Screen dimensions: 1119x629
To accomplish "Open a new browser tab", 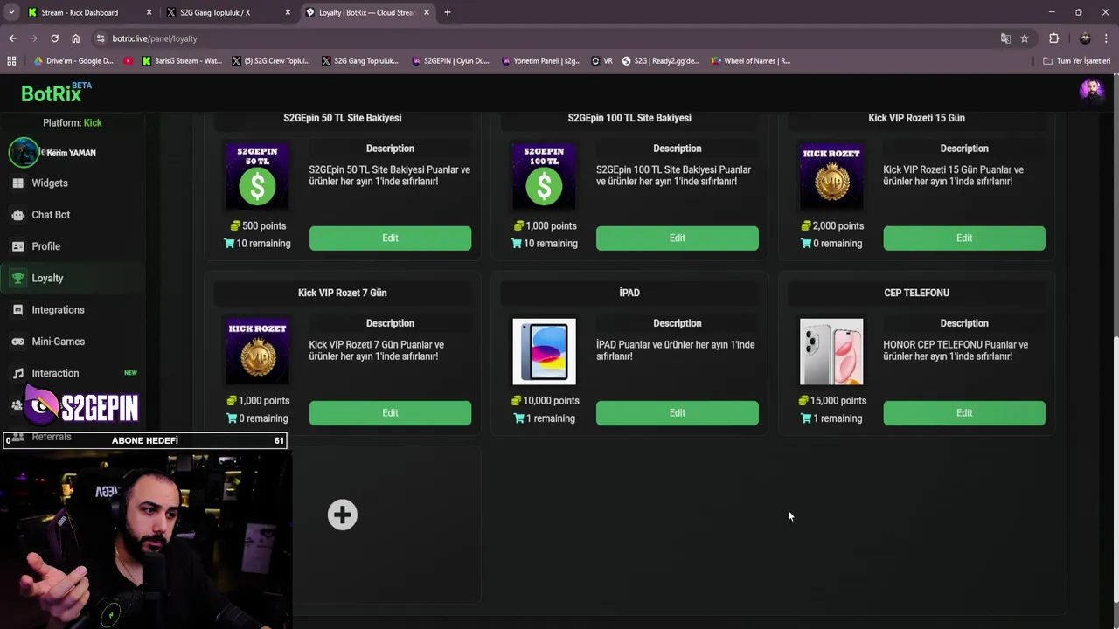I will [x=448, y=12].
